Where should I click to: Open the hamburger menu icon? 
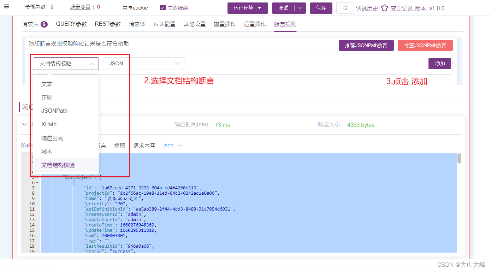coord(6,6)
